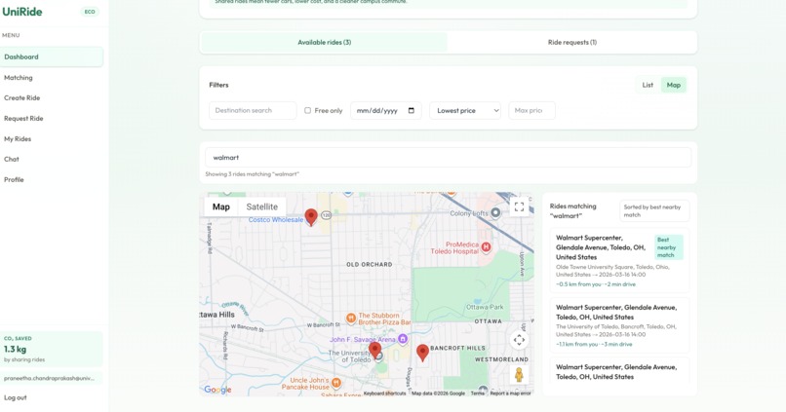Click the John F. Savage Arena marker

[403, 339]
